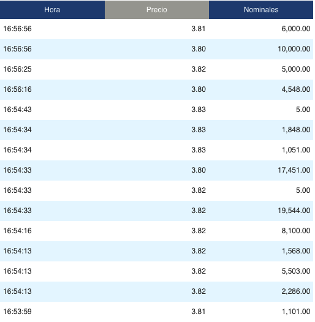Click the 16:53:59 time cell
Screen dimensions: 315x322
coord(18,312)
